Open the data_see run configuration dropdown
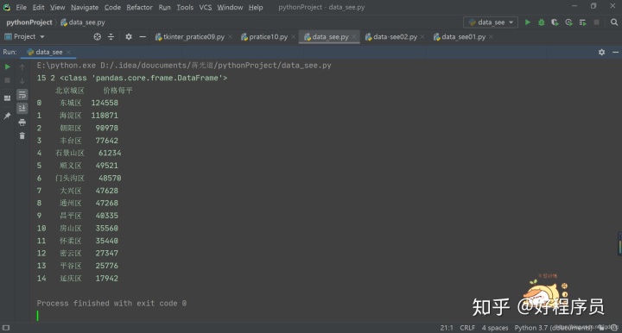 [x=491, y=22]
